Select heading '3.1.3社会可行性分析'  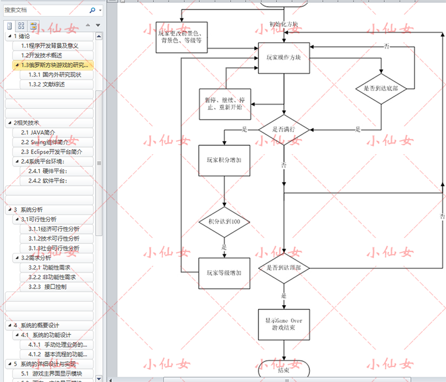(56, 249)
